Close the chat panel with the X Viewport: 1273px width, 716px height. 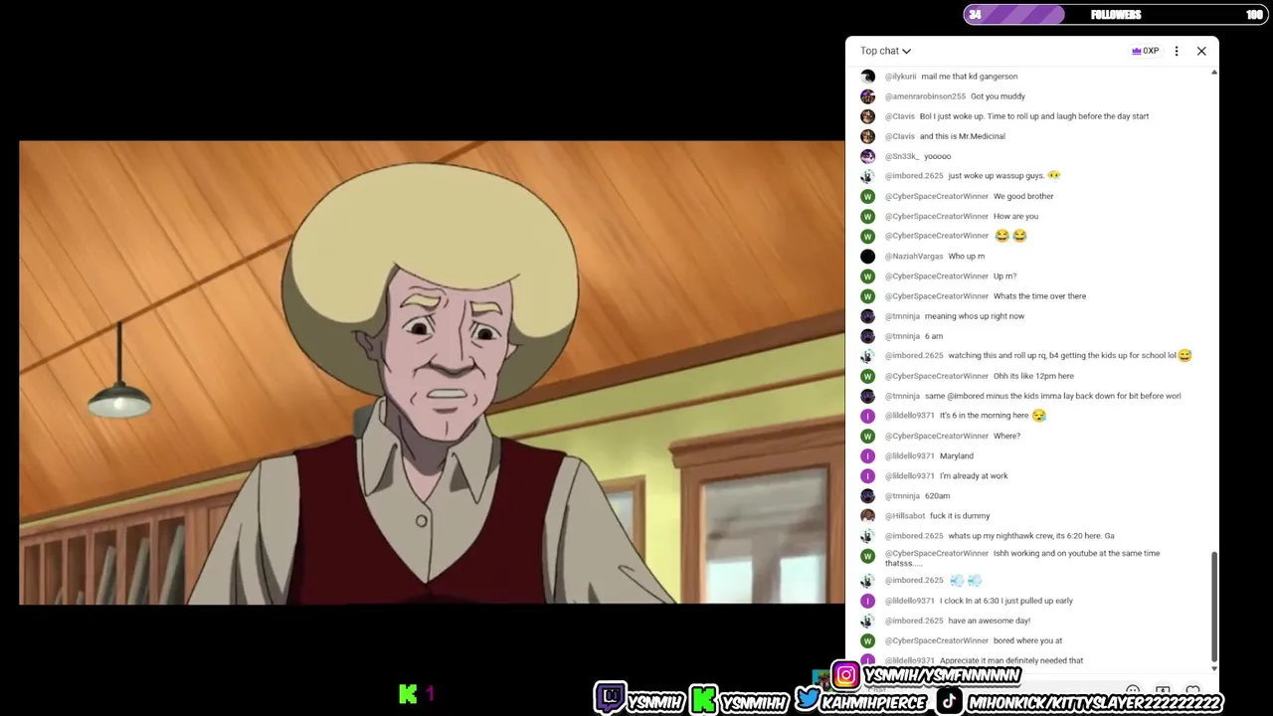(1201, 51)
